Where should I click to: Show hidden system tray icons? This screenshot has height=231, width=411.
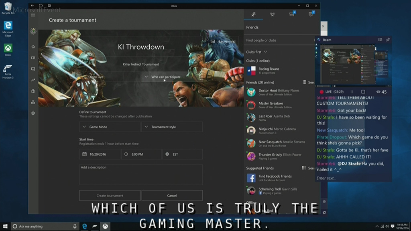pyautogui.click(x=377, y=226)
